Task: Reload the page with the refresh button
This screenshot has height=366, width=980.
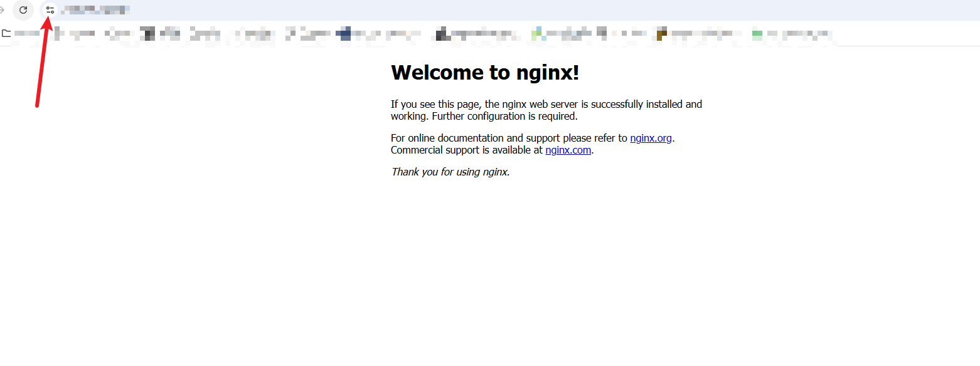Action: tap(23, 10)
